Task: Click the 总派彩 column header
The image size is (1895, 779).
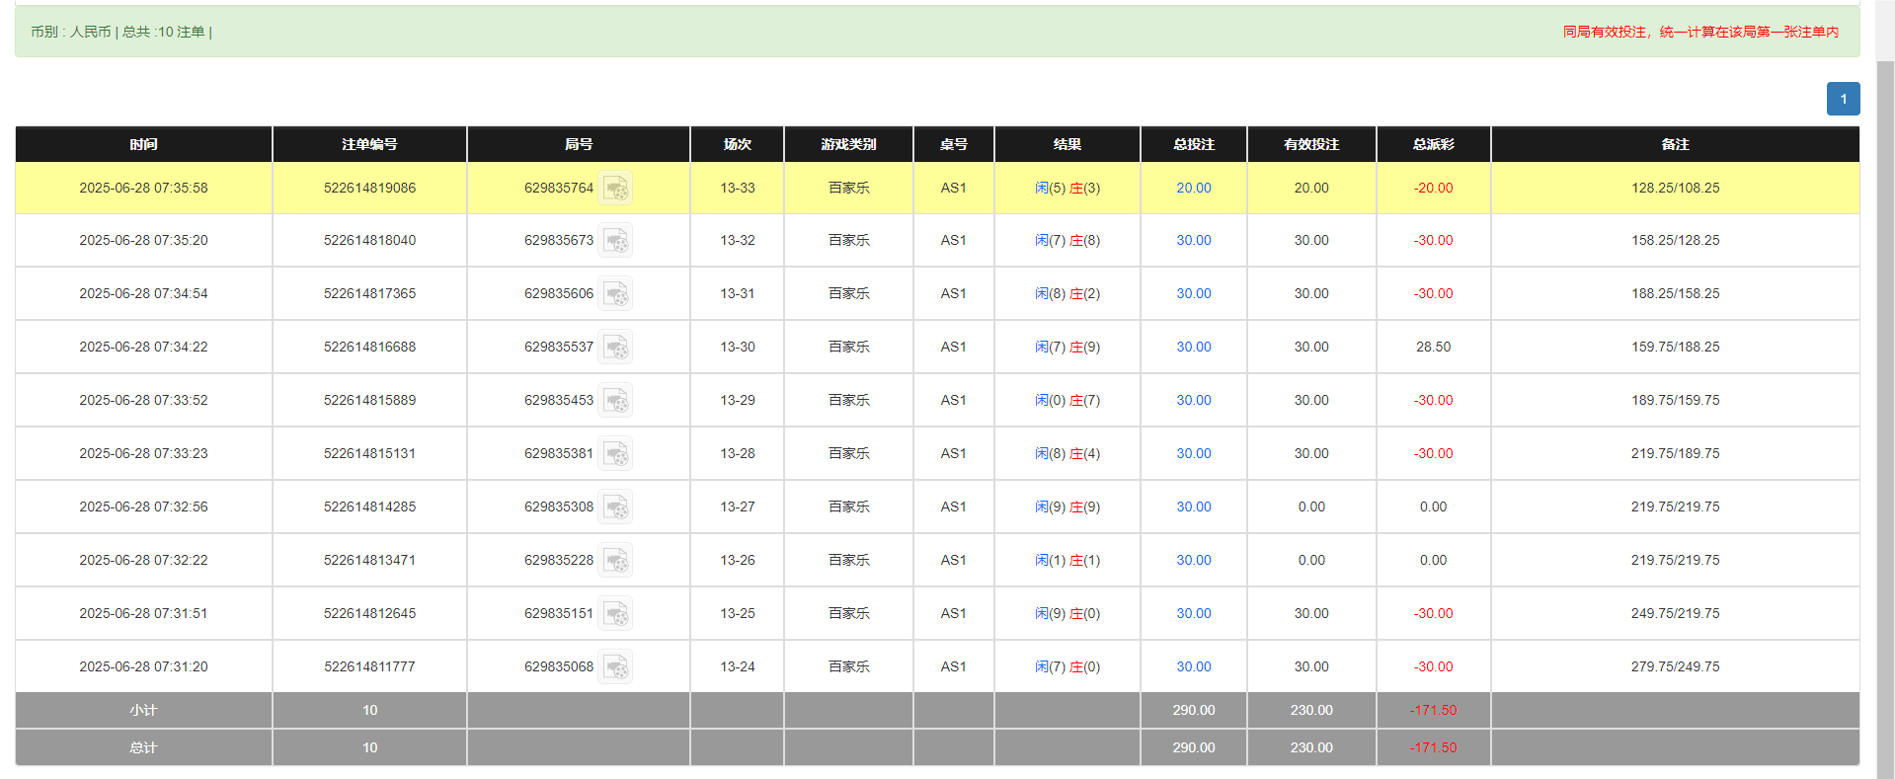Action: (x=1433, y=144)
